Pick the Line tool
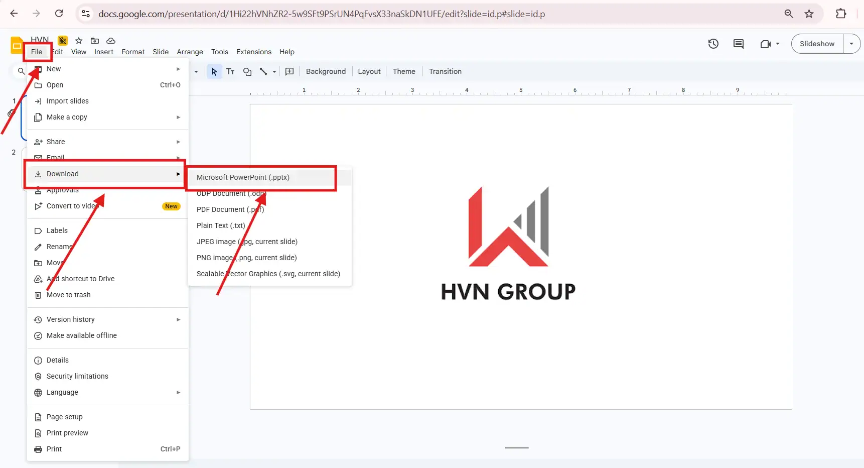864x468 pixels. (x=263, y=71)
